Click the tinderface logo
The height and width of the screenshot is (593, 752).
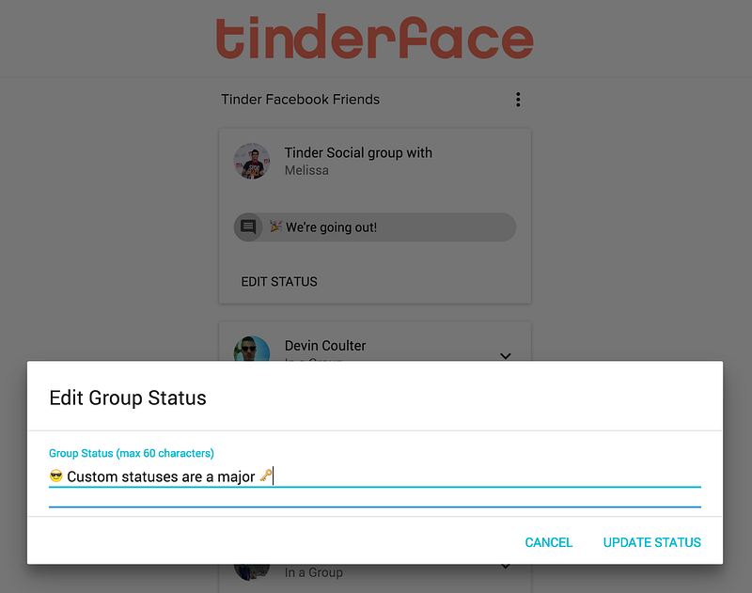tap(374, 37)
